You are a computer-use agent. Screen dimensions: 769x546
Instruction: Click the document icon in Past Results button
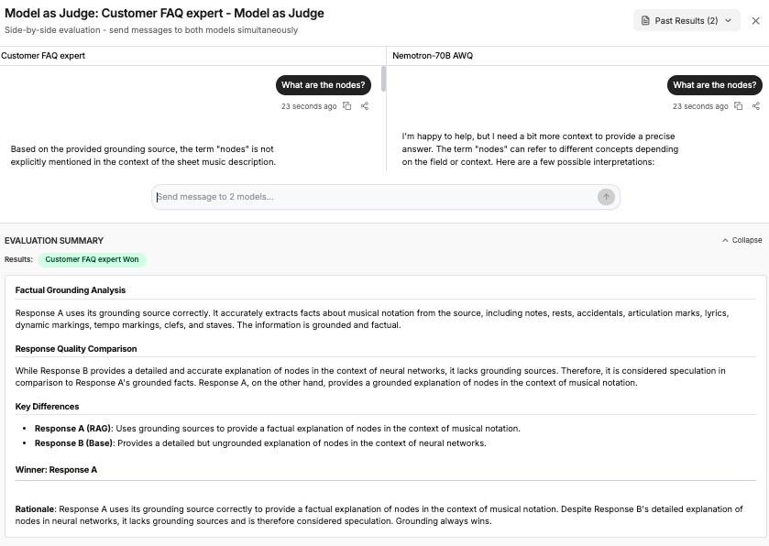pyautogui.click(x=646, y=20)
